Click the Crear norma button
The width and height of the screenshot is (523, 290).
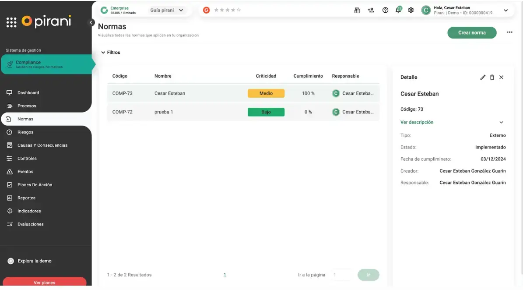point(471,32)
